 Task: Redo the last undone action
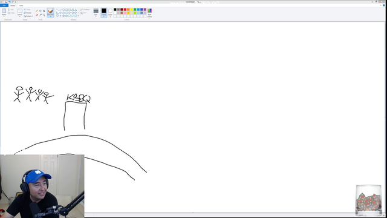click(x=13, y=2)
